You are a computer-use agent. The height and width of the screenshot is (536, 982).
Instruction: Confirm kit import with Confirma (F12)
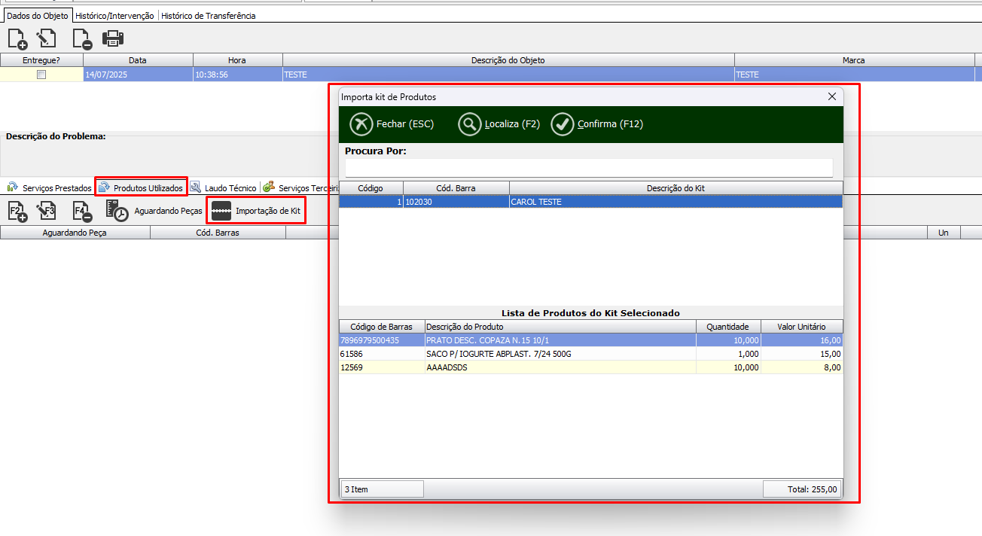[x=597, y=124]
